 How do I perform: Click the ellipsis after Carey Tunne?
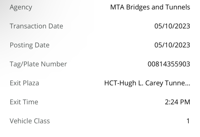coord(187,85)
